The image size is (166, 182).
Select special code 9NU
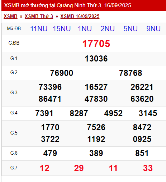point(153,29)
